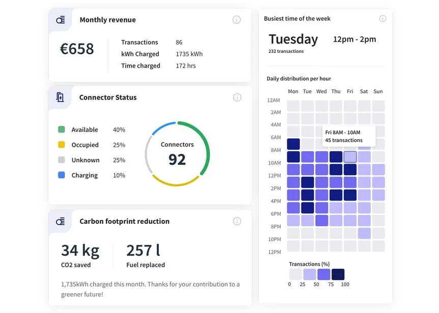Click the darkest 75-100 transactions legend swatch

click(x=338, y=274)
